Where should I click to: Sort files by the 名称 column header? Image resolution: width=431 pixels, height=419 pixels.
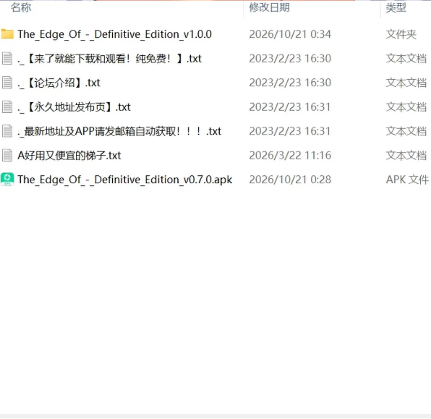[x=21, y=8]
